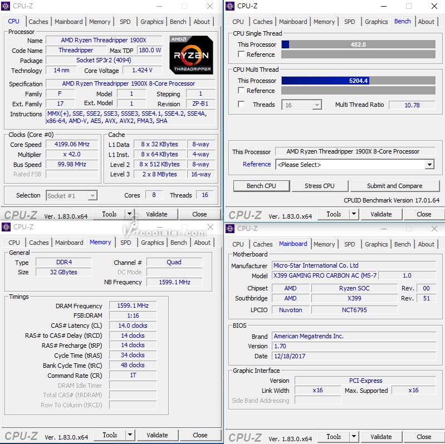Click Validate in the Mainboard window
This screenshot has height=444, width=445.
point(381,437)
